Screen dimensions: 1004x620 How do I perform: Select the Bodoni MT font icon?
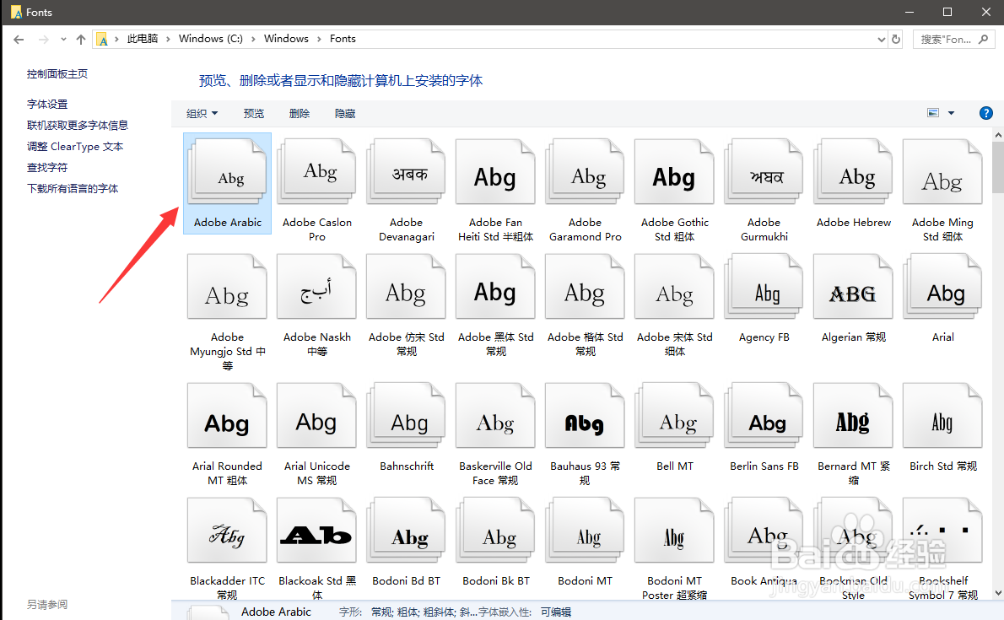click(x=586, y=531)
